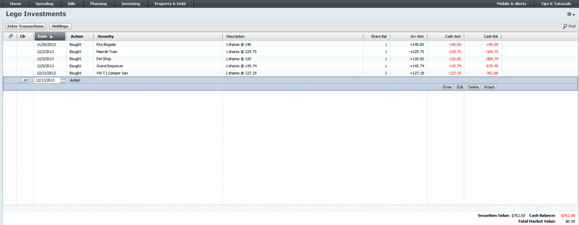Click the Clr column header
This screenshot has width=579, height=225.
coord(23,37)
